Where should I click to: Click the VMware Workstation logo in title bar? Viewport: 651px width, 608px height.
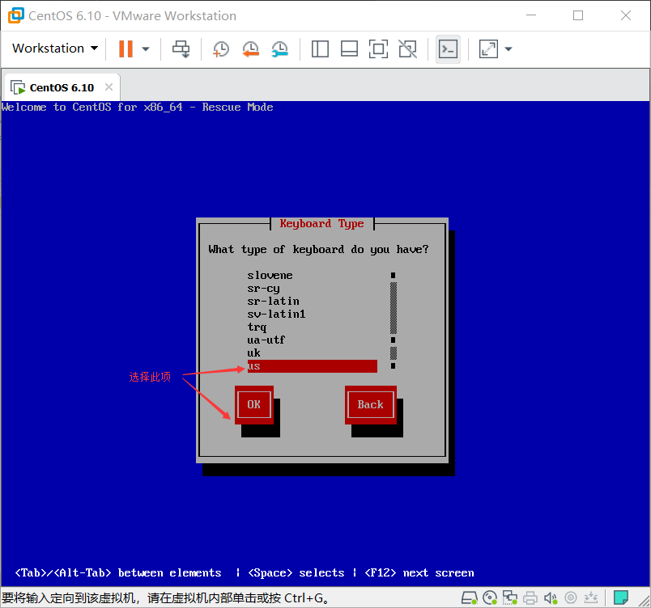point(16,15)
